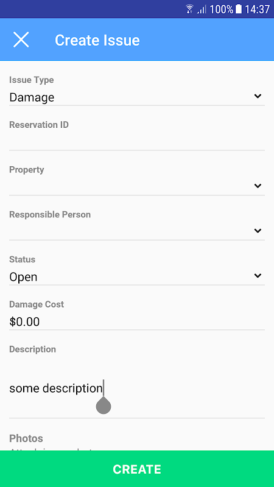This screenshot has height=487, width=274.
Task: Tap the Photos section heading
Action: pyautogui.click(x=26, y=438)
